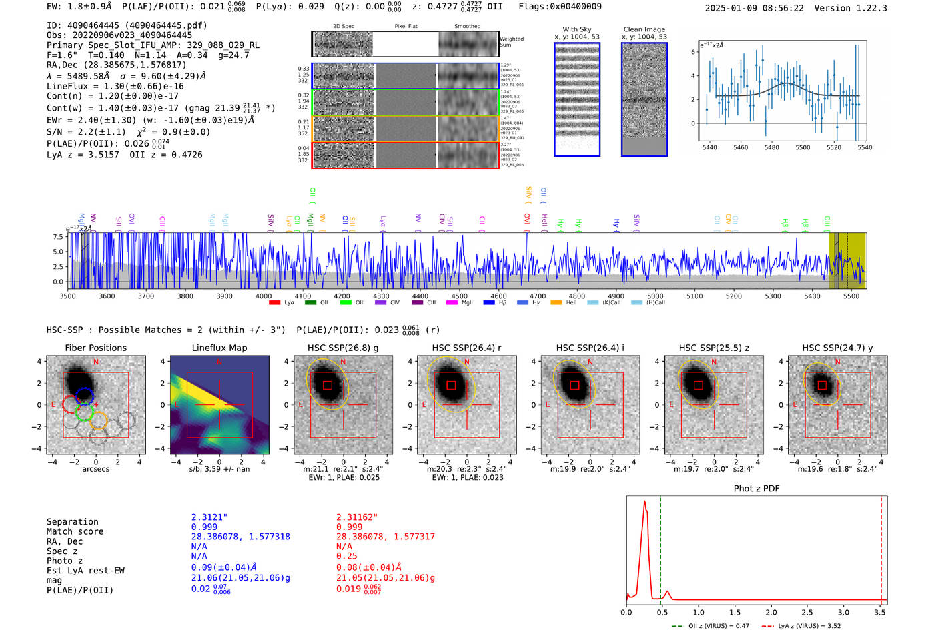Click the lime OIII legend swatch

(346, 303)
